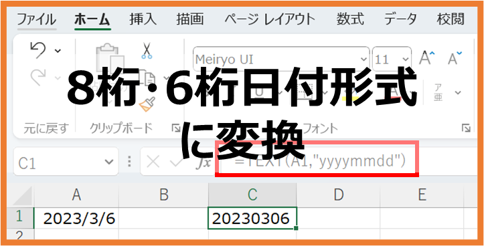Open the ページ レイアウト tab
Image resolution: width=484 pixels, height=246 pixels.
pos(270,19)
